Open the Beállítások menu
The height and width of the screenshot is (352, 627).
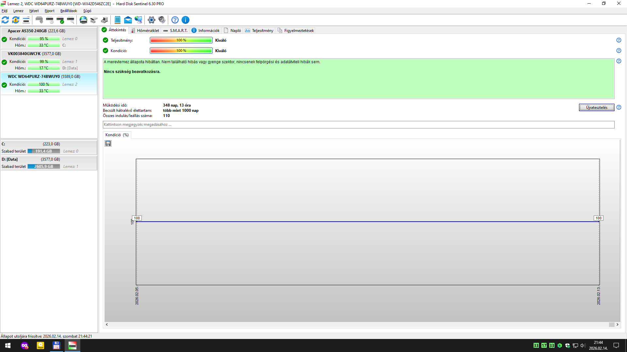coord(69,11)
